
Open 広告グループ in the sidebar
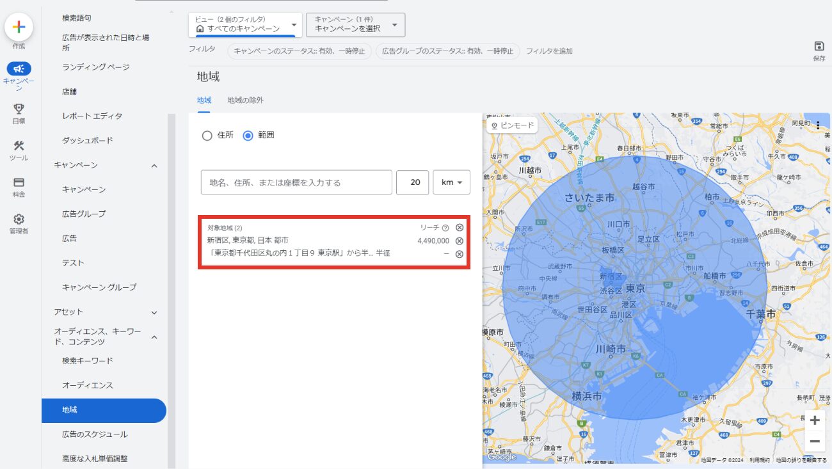point(84,214)
